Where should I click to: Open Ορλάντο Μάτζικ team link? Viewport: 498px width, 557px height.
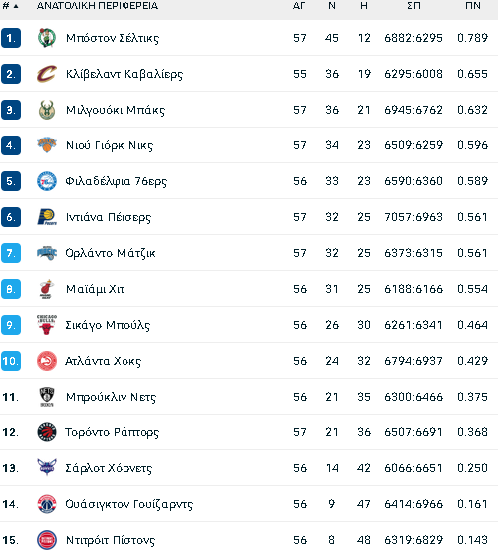111,253
